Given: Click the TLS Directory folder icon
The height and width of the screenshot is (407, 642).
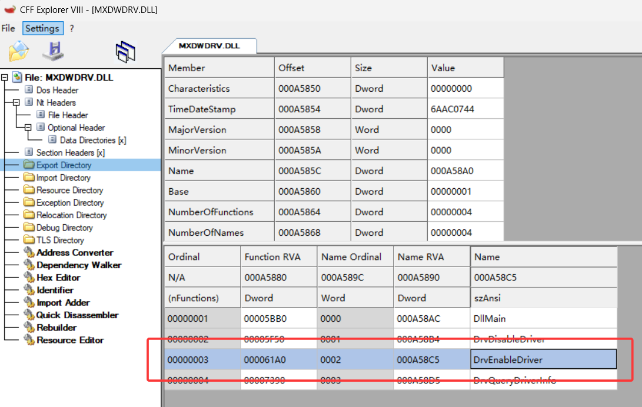Looking at the screenshot, I should [29, 240].
